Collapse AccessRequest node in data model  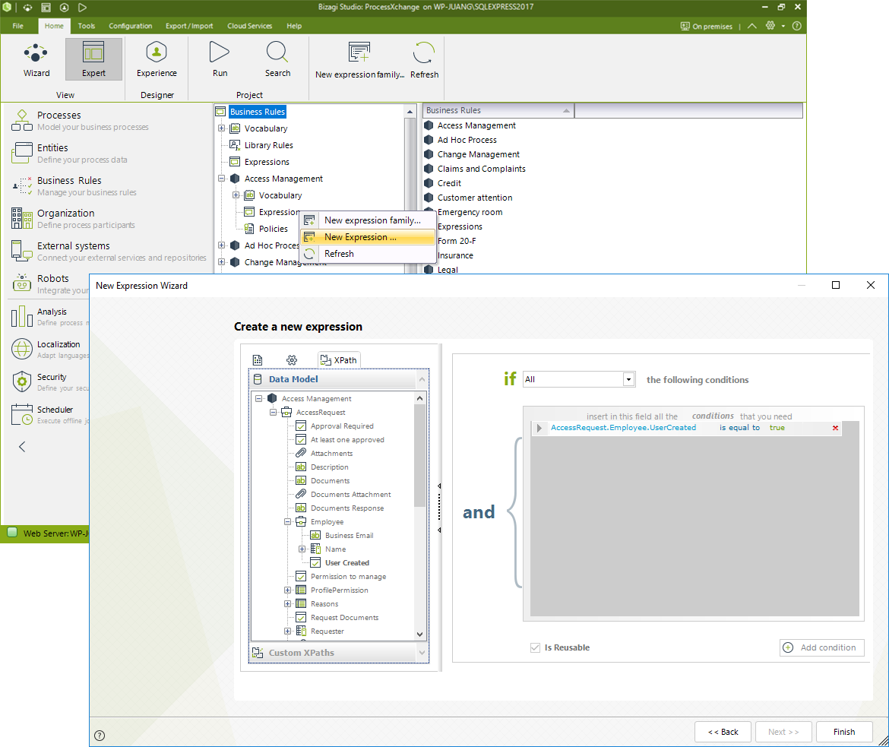tap(274, 413)
